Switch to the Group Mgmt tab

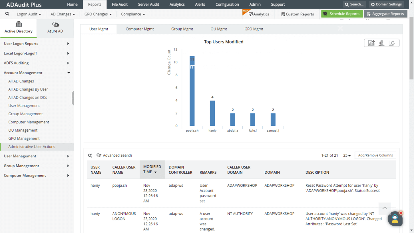pyautogui.click(x=182, y=29)
